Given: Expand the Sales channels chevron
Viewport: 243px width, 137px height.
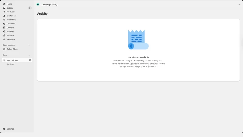Looking at the screenshot, I should 29,45.
